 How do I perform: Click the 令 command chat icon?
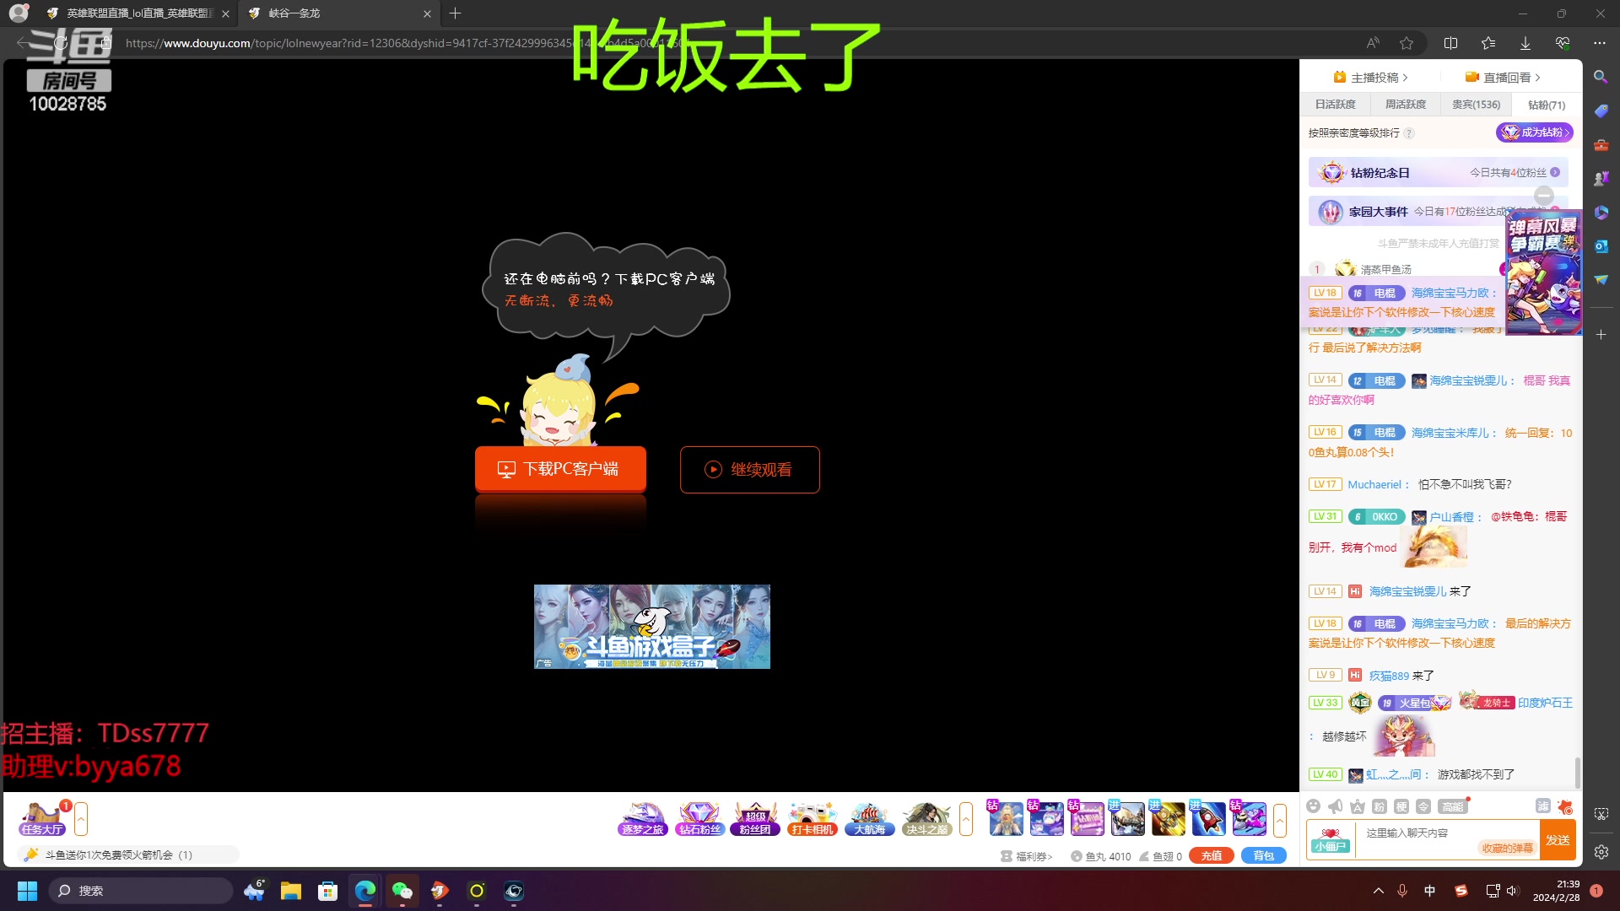[1423, 806]
